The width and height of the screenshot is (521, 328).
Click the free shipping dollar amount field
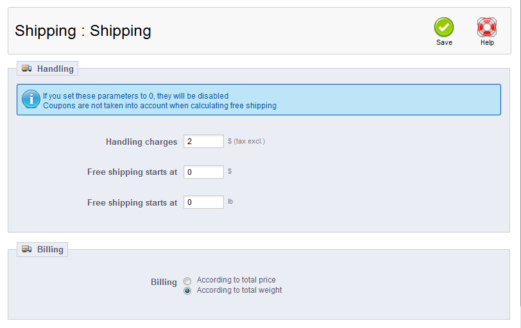tap(203, 172)
